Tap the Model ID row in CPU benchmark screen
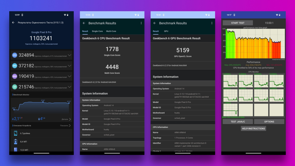 coord(112,124)
